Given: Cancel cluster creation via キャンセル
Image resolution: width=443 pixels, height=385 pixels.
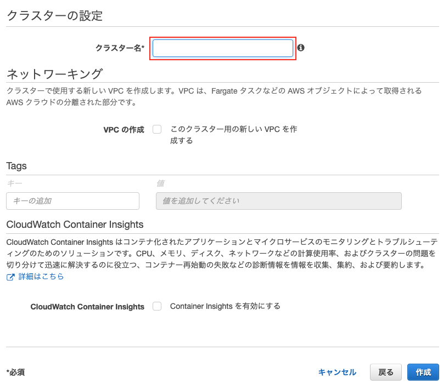Looking at the screenshot, I should click(x=337, y=372).
